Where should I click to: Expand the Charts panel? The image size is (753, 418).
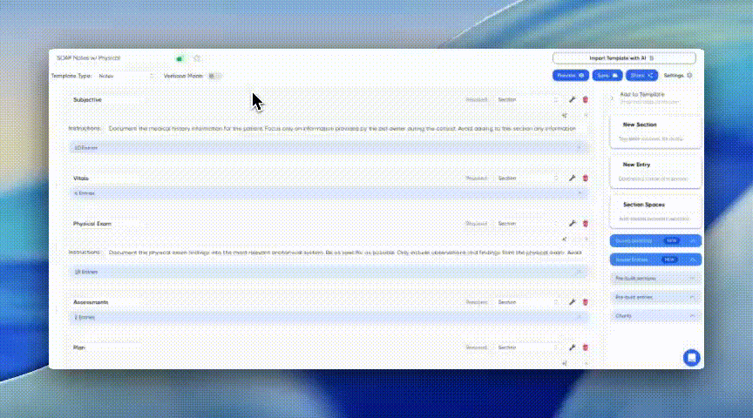click(x=655, y=316)
